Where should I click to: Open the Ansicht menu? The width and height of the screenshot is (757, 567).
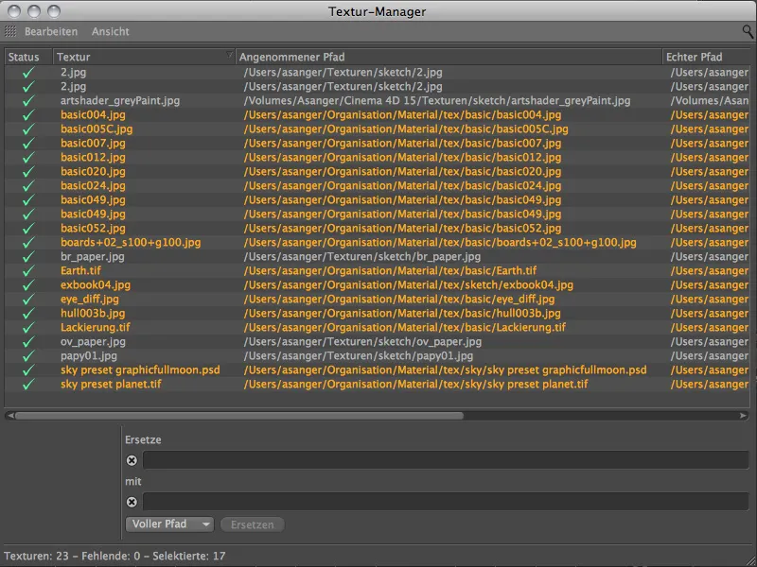(111, 31)
